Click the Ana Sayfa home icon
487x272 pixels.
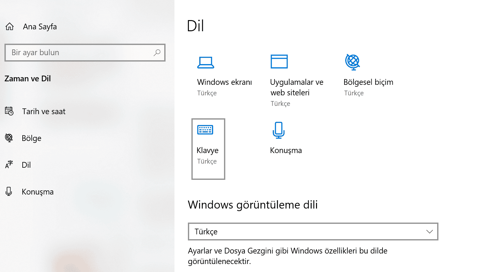coord(10,26)
